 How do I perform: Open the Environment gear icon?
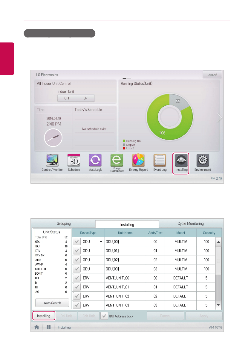pos(203,160)
